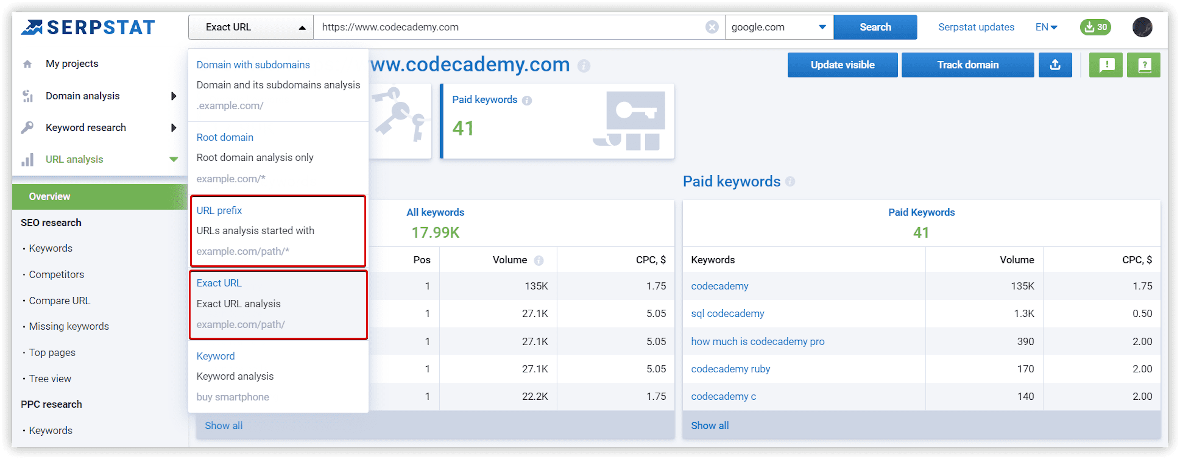
Task: Open Tree view in sidebar
Action: tap(50, 379)
